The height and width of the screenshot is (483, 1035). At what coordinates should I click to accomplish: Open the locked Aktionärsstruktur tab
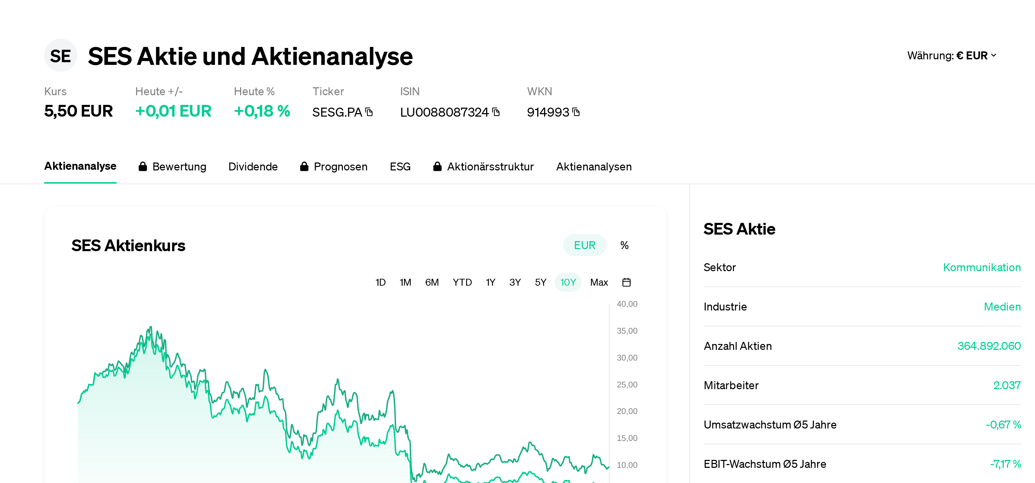pos(483,167)
